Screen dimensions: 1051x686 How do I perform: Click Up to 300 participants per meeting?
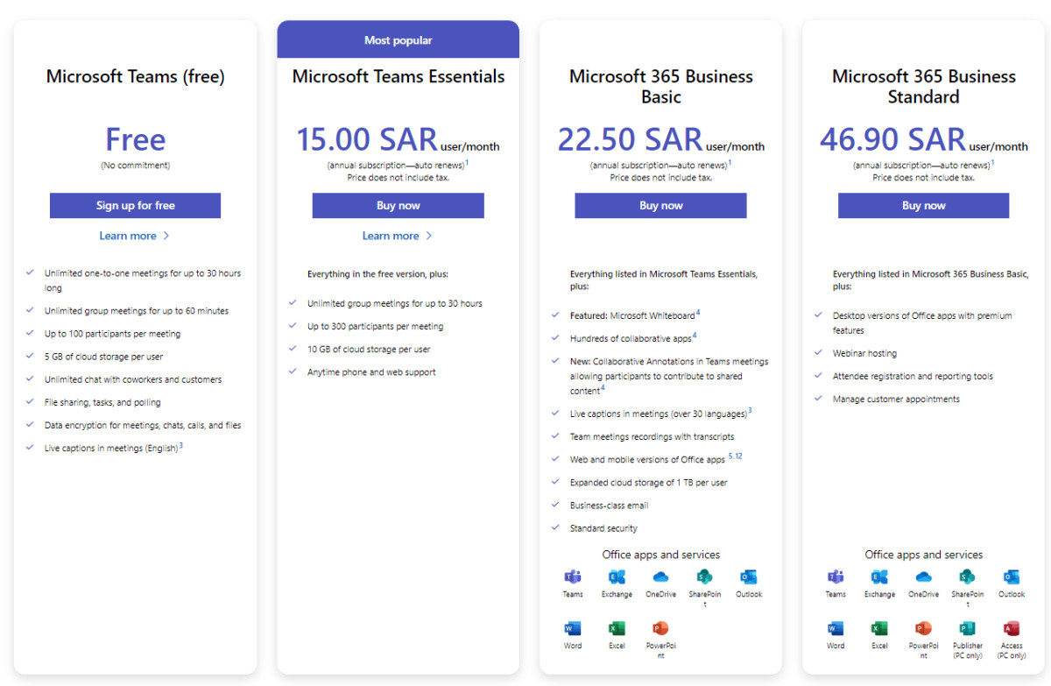click(x=375, y=327)
